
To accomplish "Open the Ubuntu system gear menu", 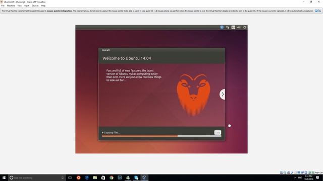I will [245, 27].
